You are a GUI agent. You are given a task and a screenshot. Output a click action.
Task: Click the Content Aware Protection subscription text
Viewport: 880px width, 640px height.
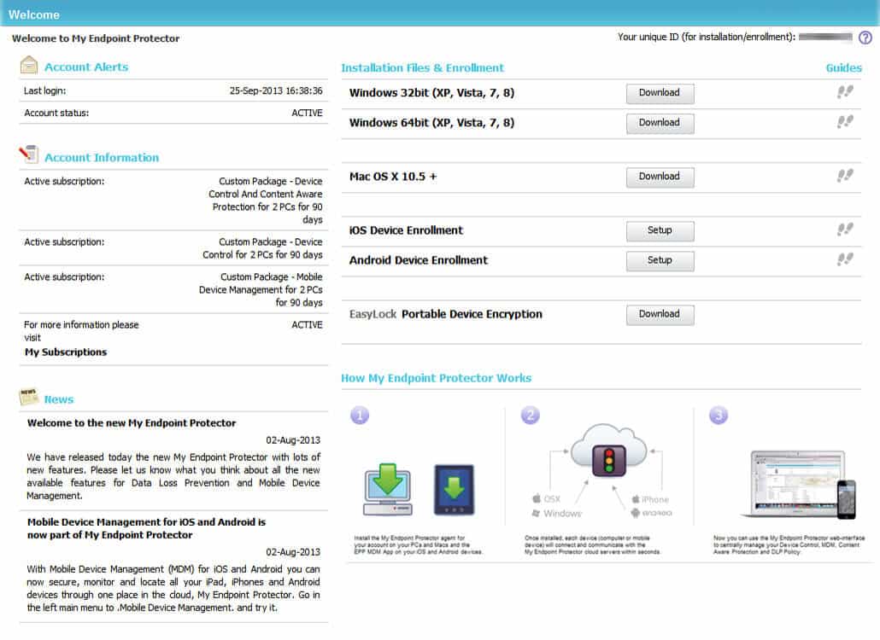point(267,200)
